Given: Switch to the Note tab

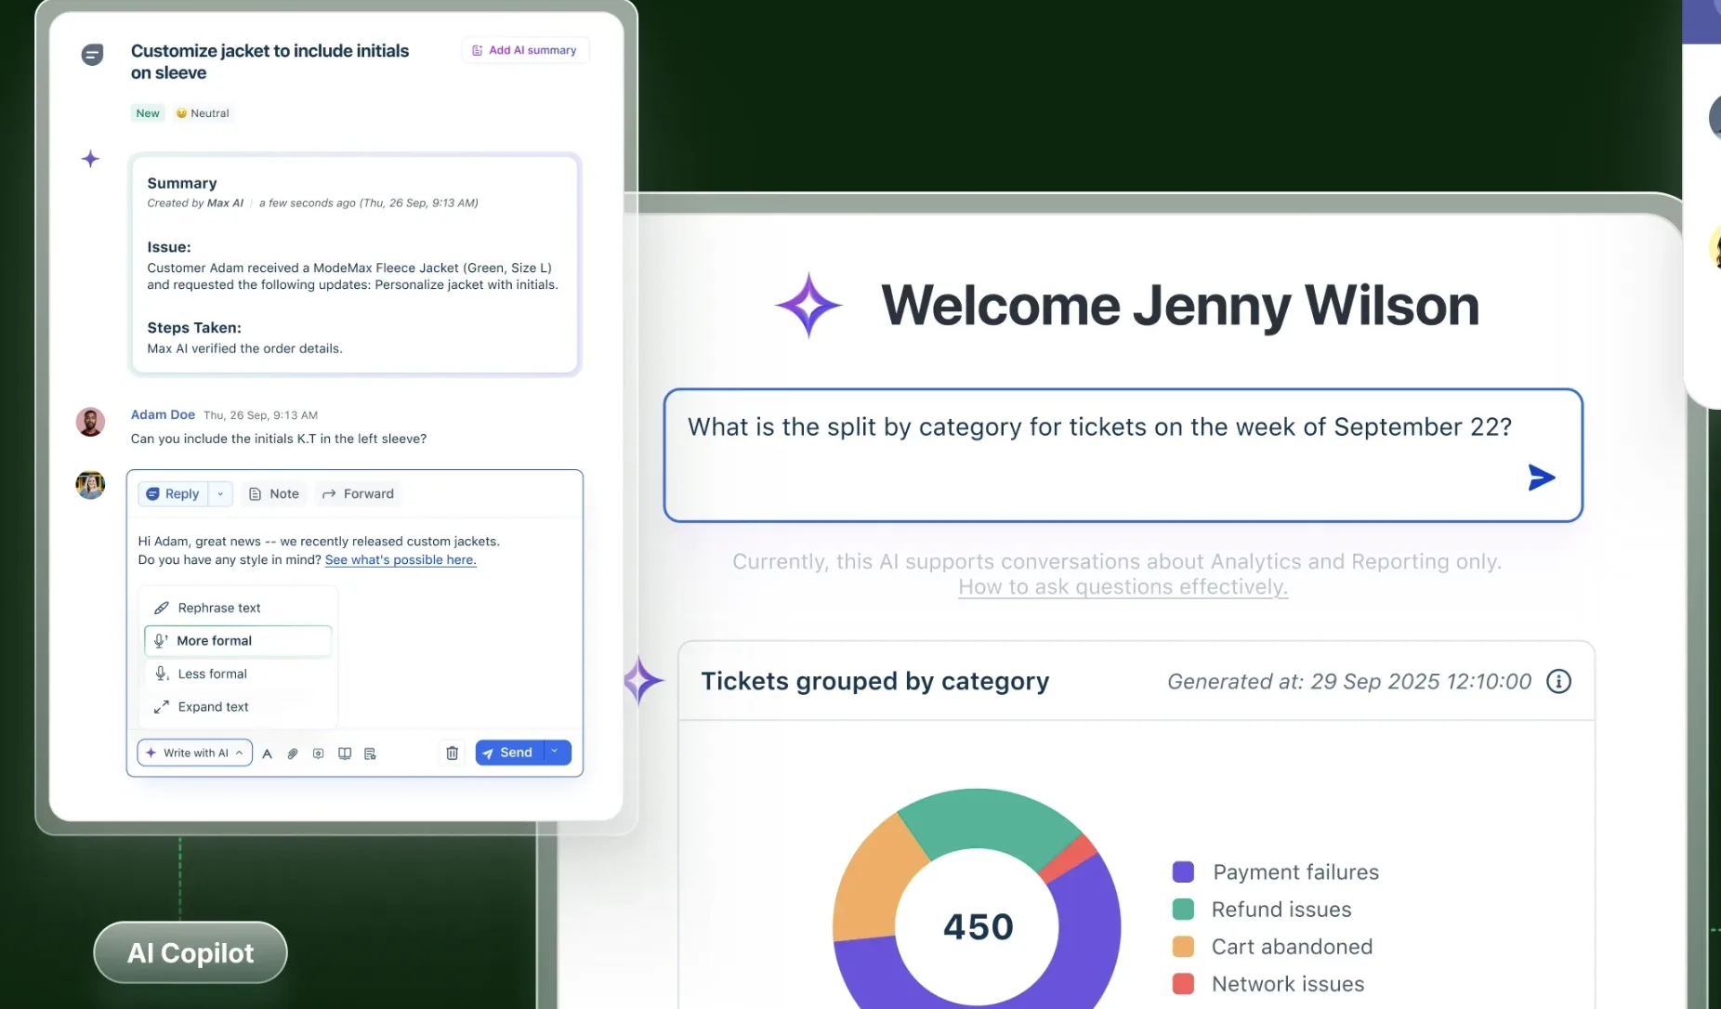Looking at the screenshot, I should [x=274, y=494].
